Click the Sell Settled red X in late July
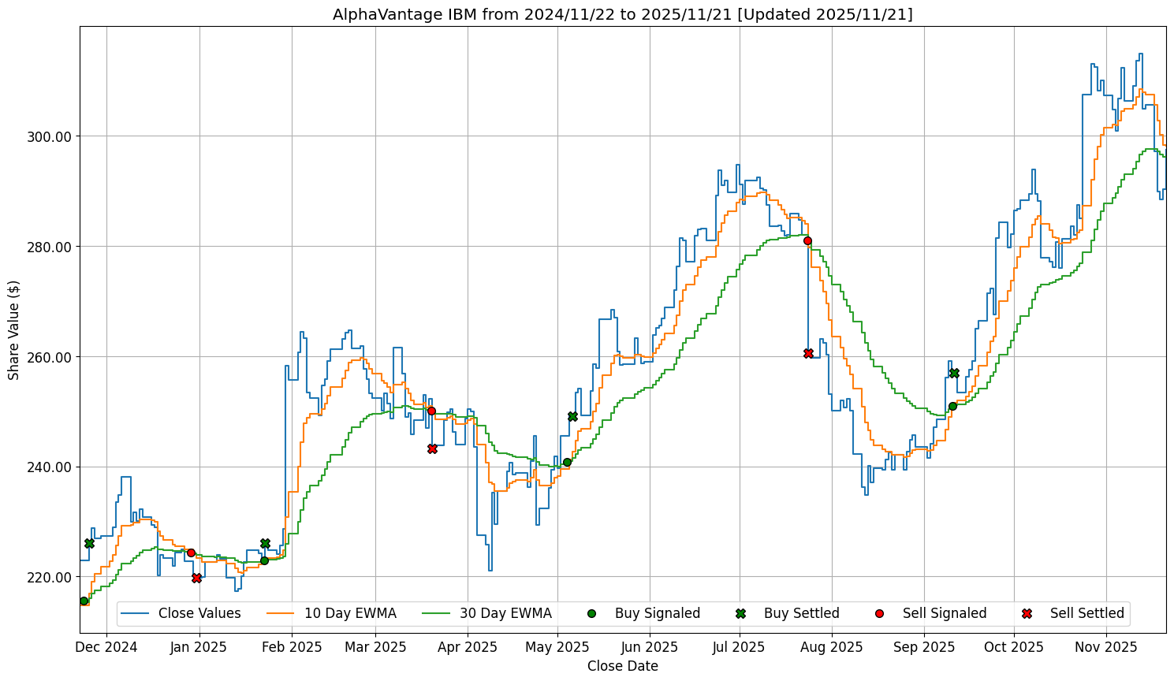 (808, 353)
